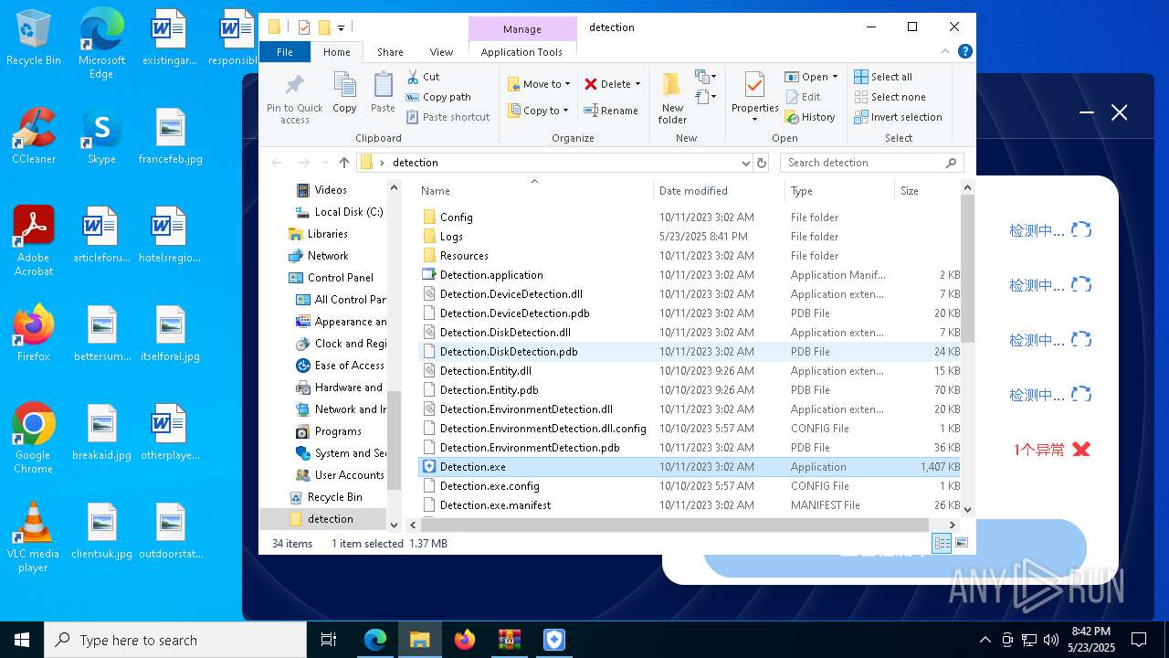Switch to the Share ribbon tab
Screen dimensions: 1169x658
pos(390,52)
